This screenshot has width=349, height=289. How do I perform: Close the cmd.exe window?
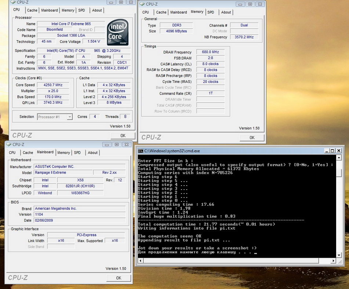pyautogui.click(x=339, y=151)
